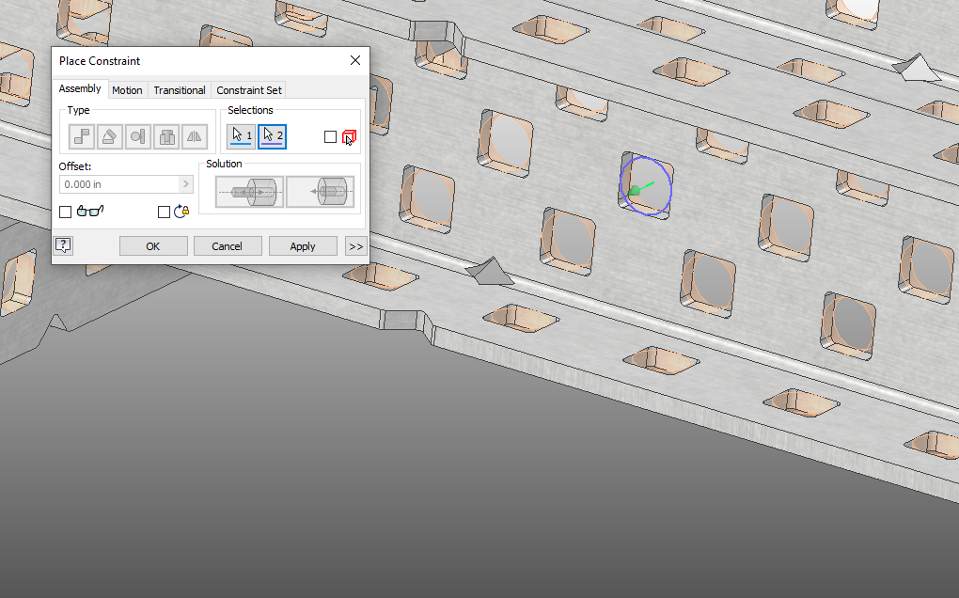Image resolution: width=959 pixels, height=598 pixels.
Task: Click the blue-circled hole in model
Action: click(x=646, y=186)
